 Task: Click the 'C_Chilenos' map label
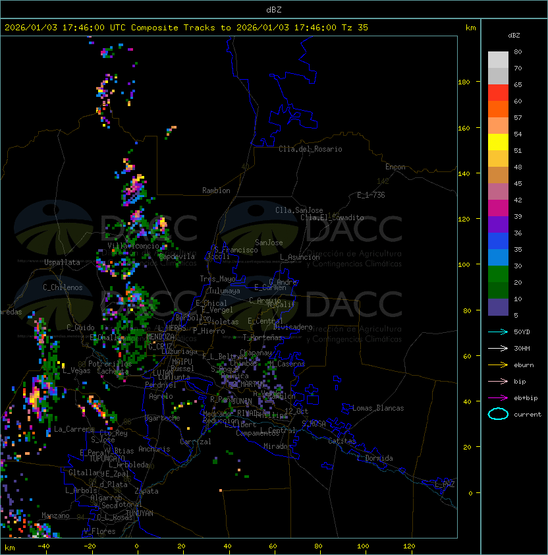[63, 287]
